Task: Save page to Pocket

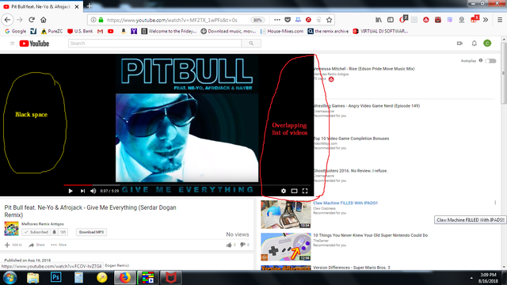Action: click(288, 20)
